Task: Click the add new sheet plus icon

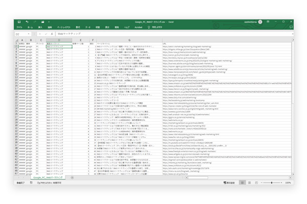Action: pos(72,177)
